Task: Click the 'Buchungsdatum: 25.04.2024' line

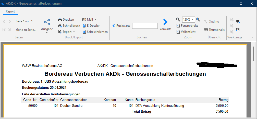Action: pyautogui.click(x=44, y=88)
